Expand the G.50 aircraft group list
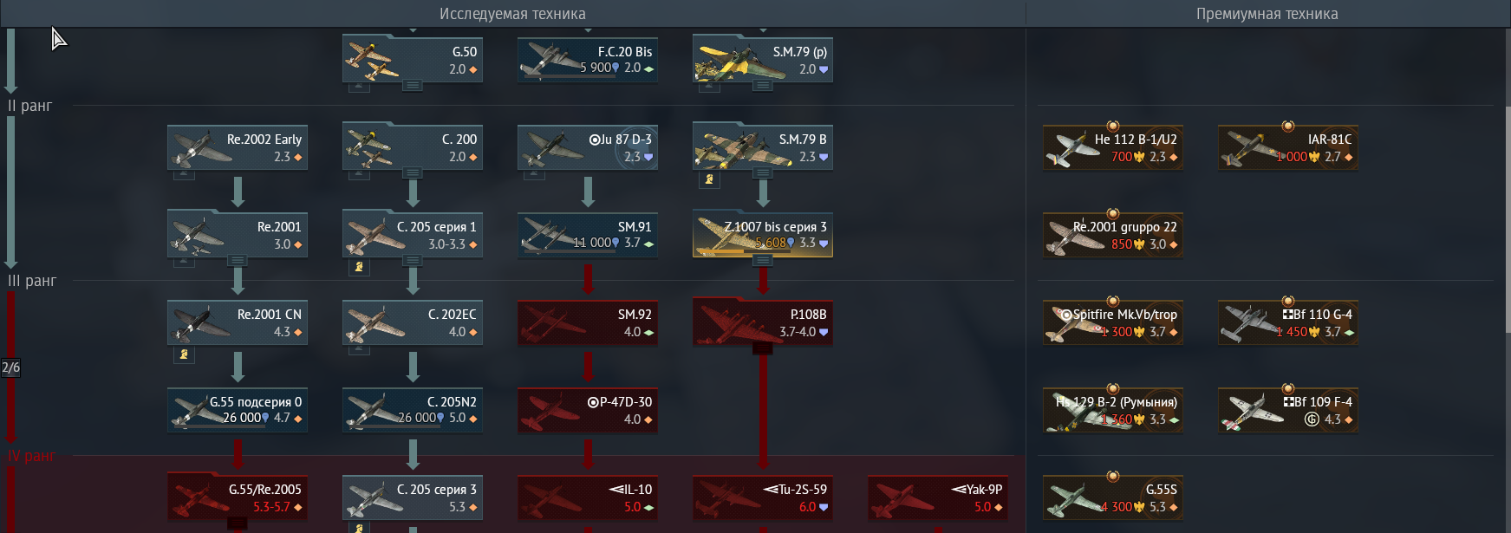Viewport: 1511px width, 533px height. (413, 85)
